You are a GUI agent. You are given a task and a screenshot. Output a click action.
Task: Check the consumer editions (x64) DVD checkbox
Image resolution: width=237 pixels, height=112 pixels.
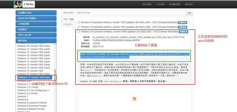[79, 32]
